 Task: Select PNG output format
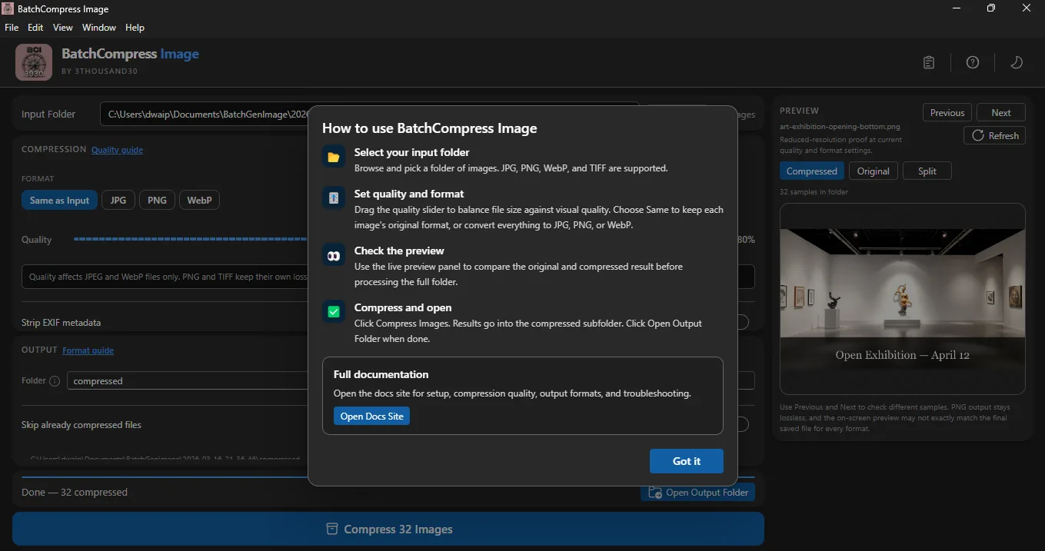[157, 200]
